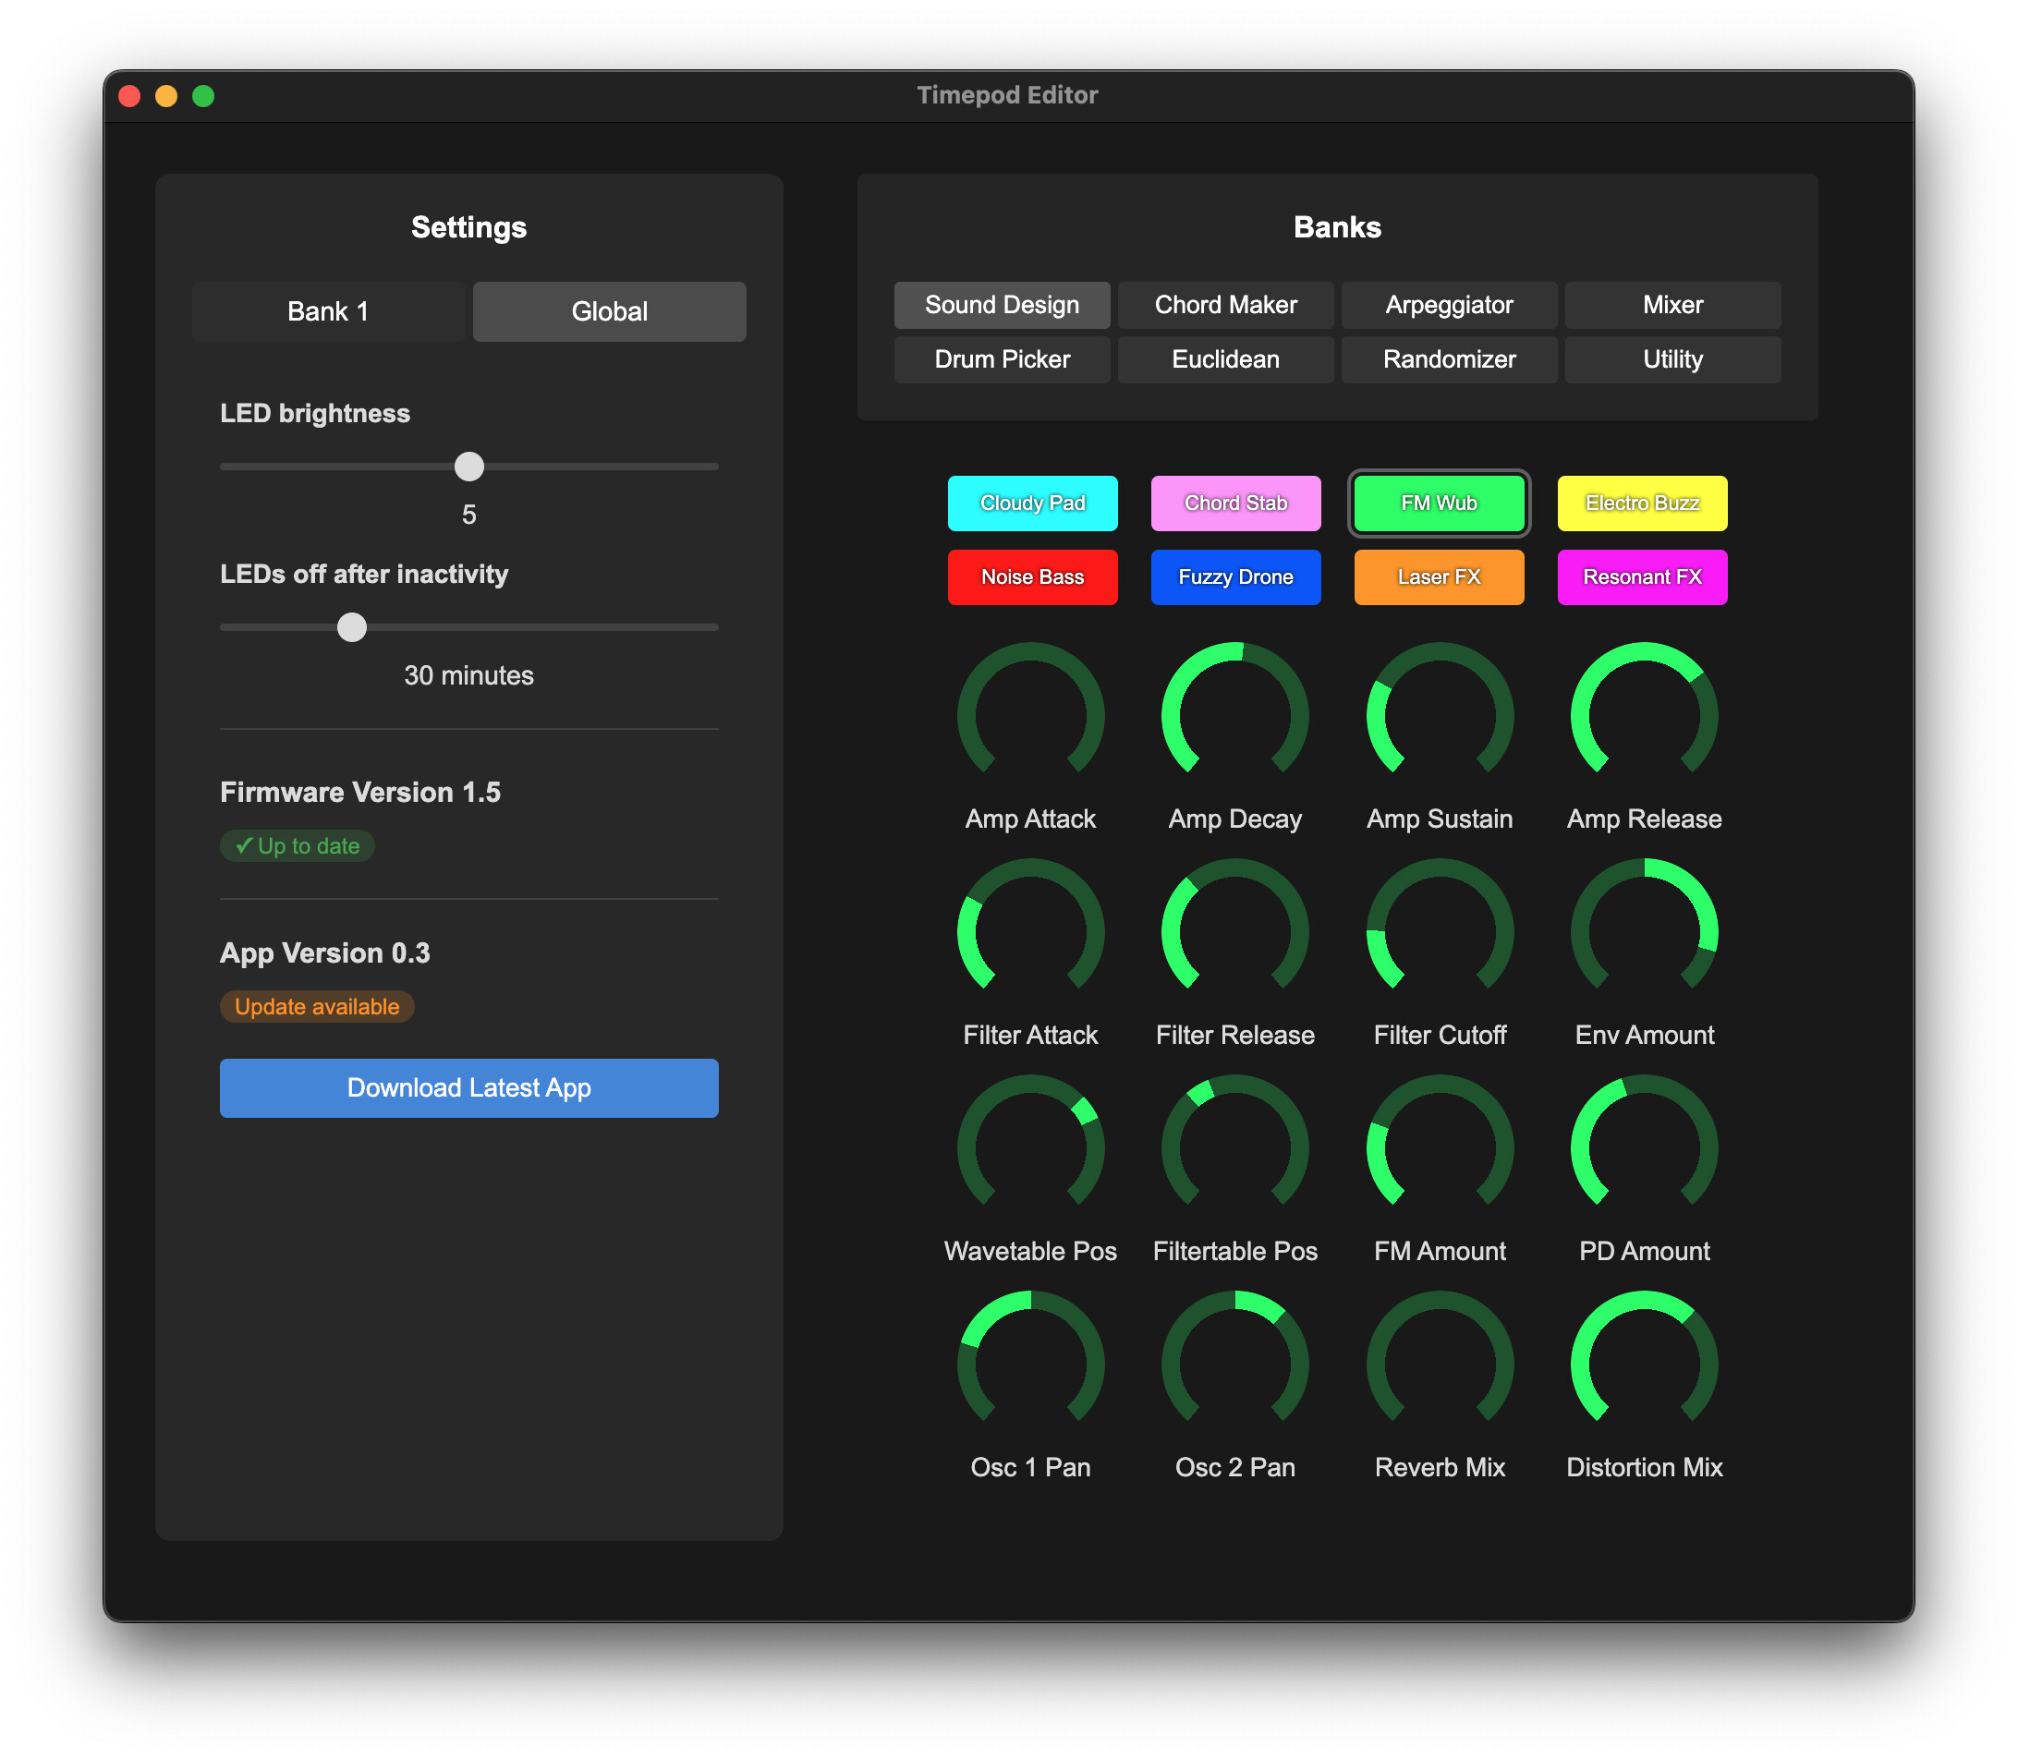
Task: Select the Global settings tab
Action: 609,311
